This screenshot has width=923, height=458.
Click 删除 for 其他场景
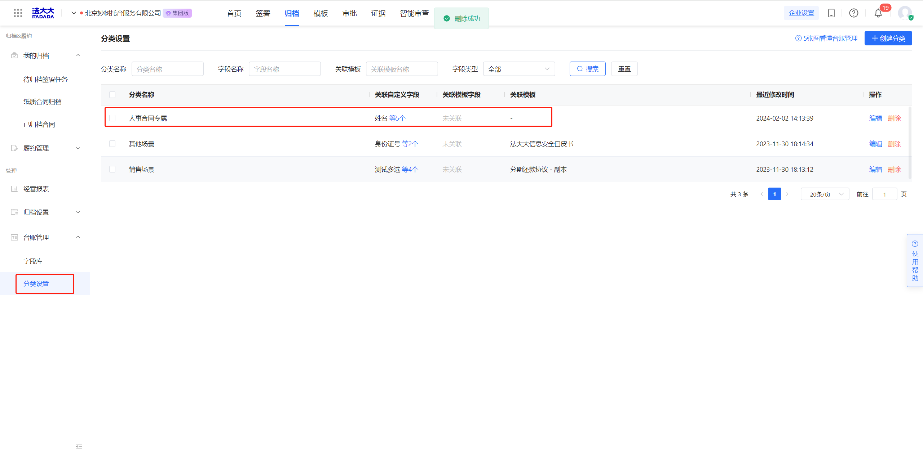(x=895, y=144)
